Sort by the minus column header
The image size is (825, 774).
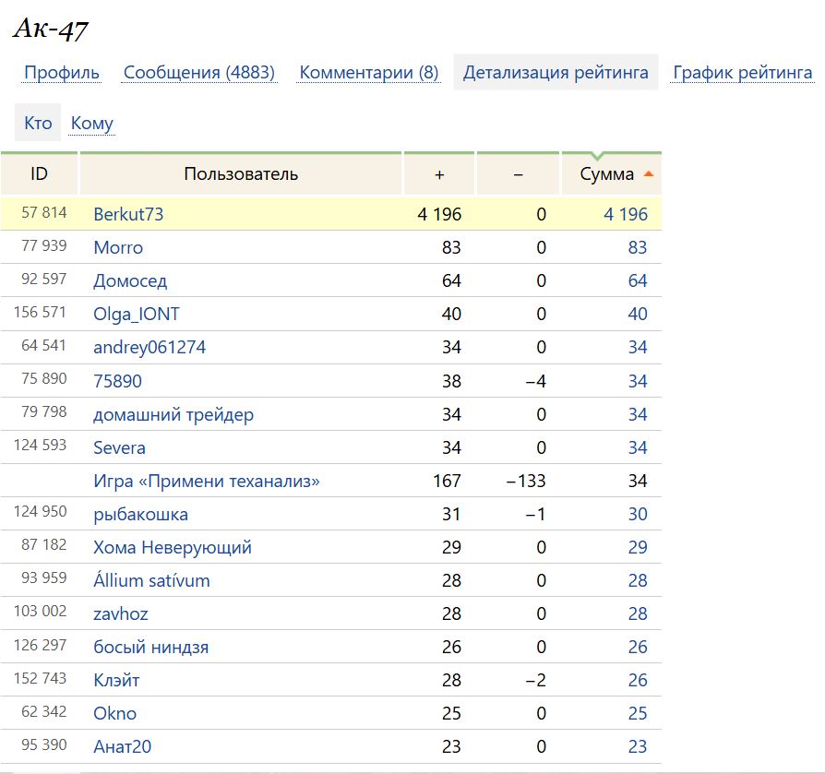pos(518,174)
